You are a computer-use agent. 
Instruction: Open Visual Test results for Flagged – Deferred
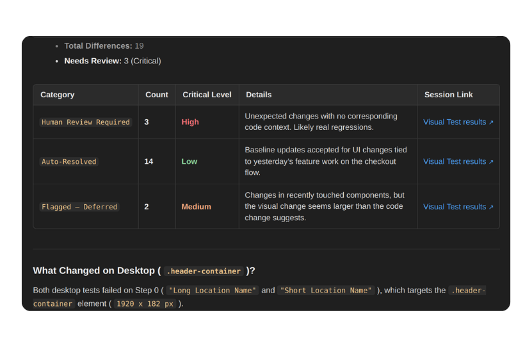pos(458,207)
